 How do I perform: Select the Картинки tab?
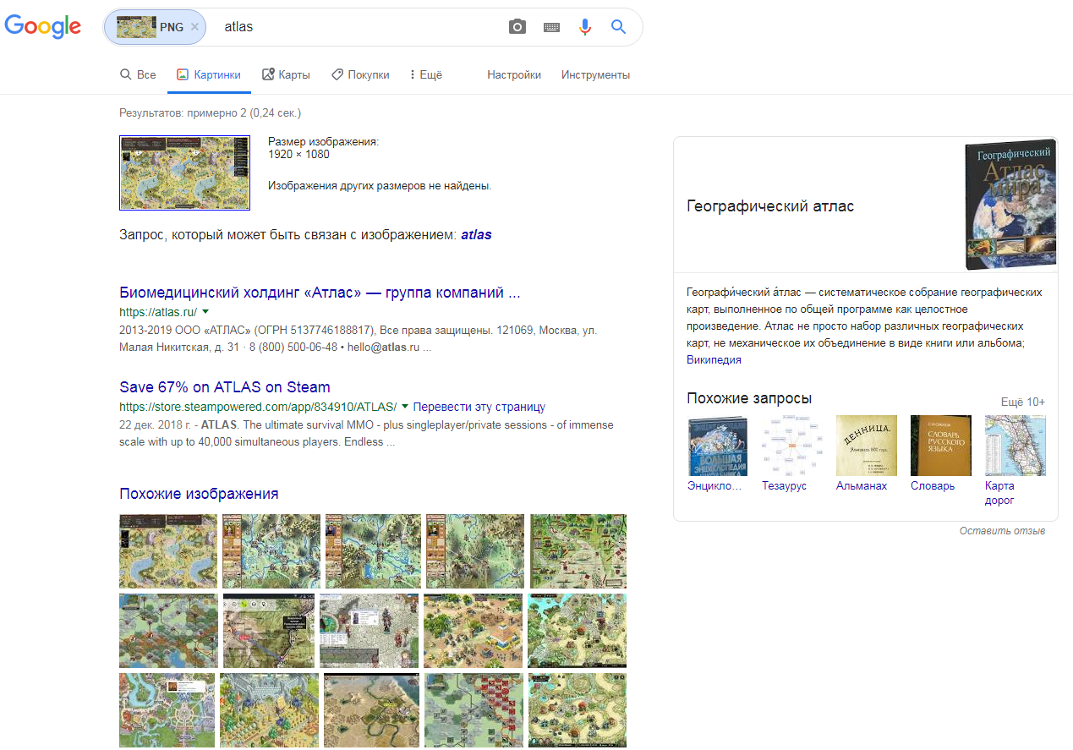click(209, 74)
